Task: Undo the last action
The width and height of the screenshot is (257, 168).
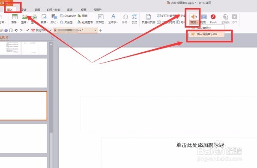Action: [16, 30]
